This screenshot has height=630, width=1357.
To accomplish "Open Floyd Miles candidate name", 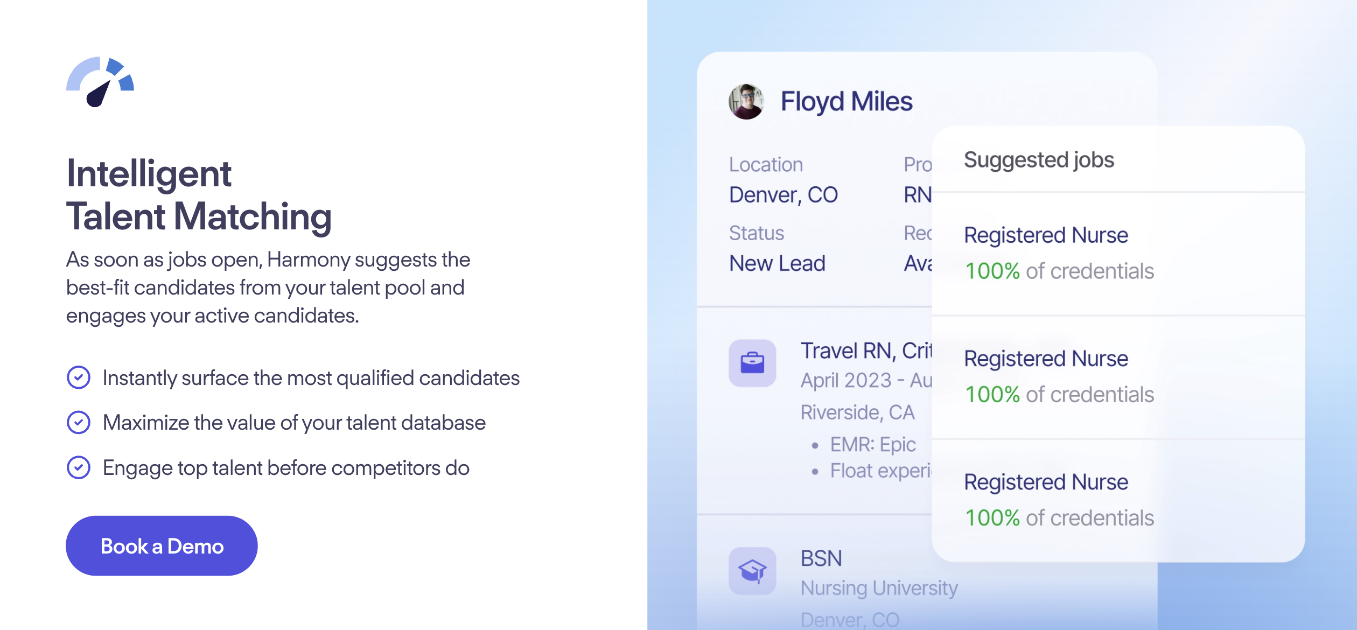I will coord(847,101).
